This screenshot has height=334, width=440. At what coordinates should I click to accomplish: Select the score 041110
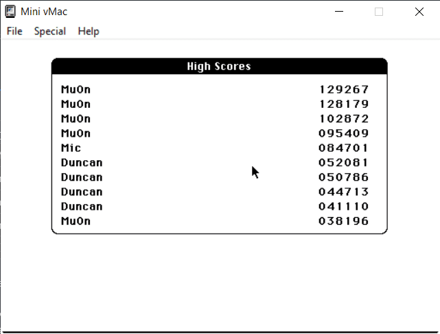pos(343,206)
